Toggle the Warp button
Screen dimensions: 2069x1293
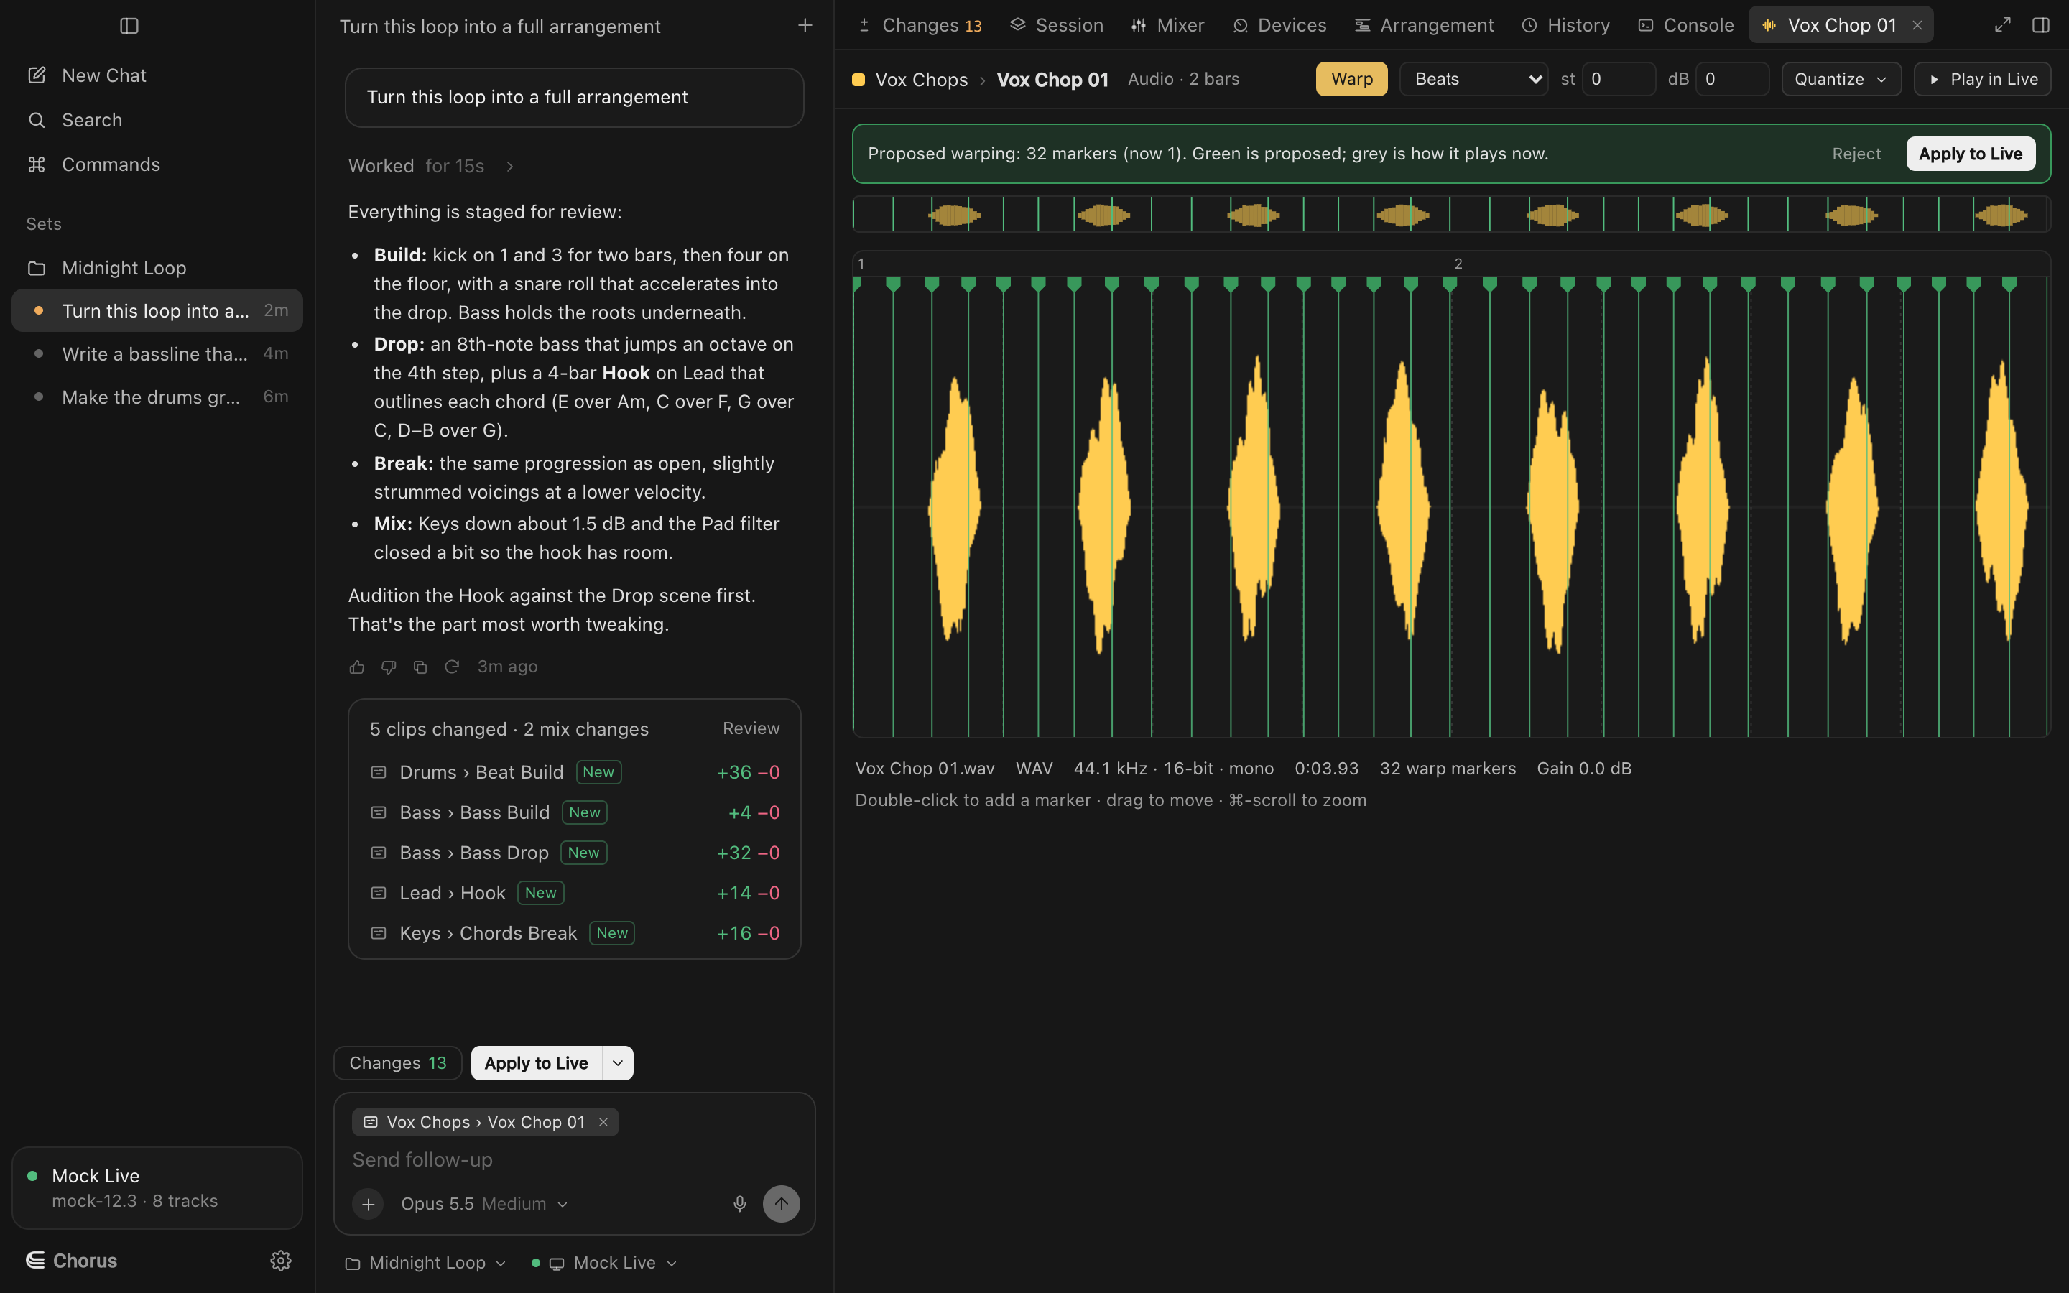[x=1352, y=79]
